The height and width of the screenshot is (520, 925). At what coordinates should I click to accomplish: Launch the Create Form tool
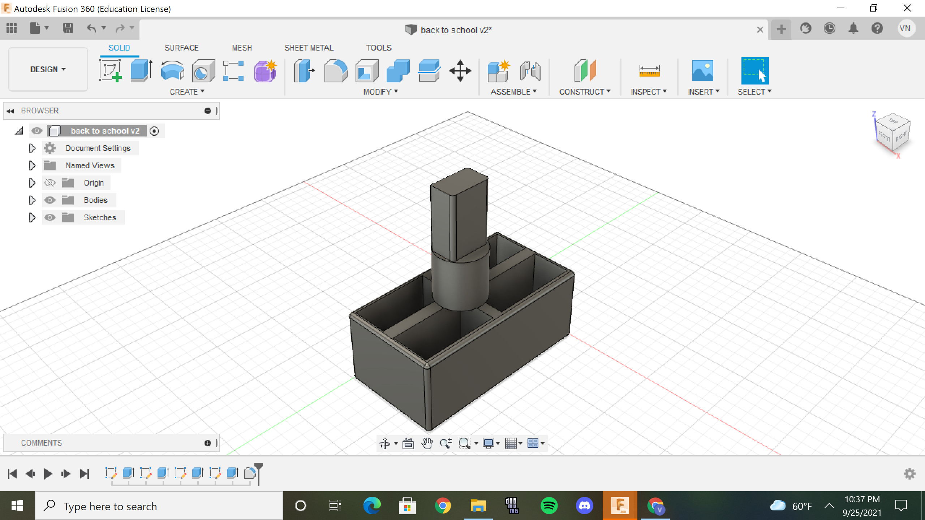(x=265, y=71)
